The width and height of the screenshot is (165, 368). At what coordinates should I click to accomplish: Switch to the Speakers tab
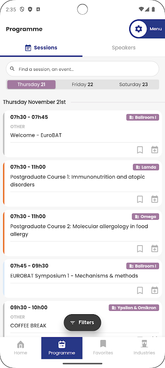coord(124,48)
